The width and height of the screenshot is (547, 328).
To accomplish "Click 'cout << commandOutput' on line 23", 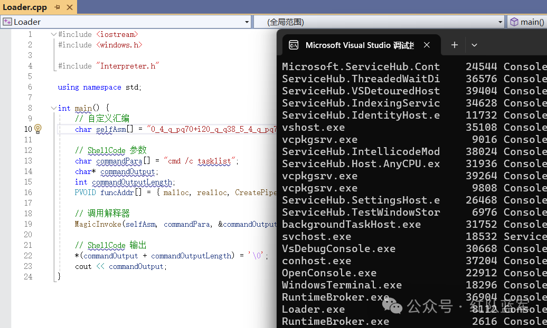I will (121, 266).
